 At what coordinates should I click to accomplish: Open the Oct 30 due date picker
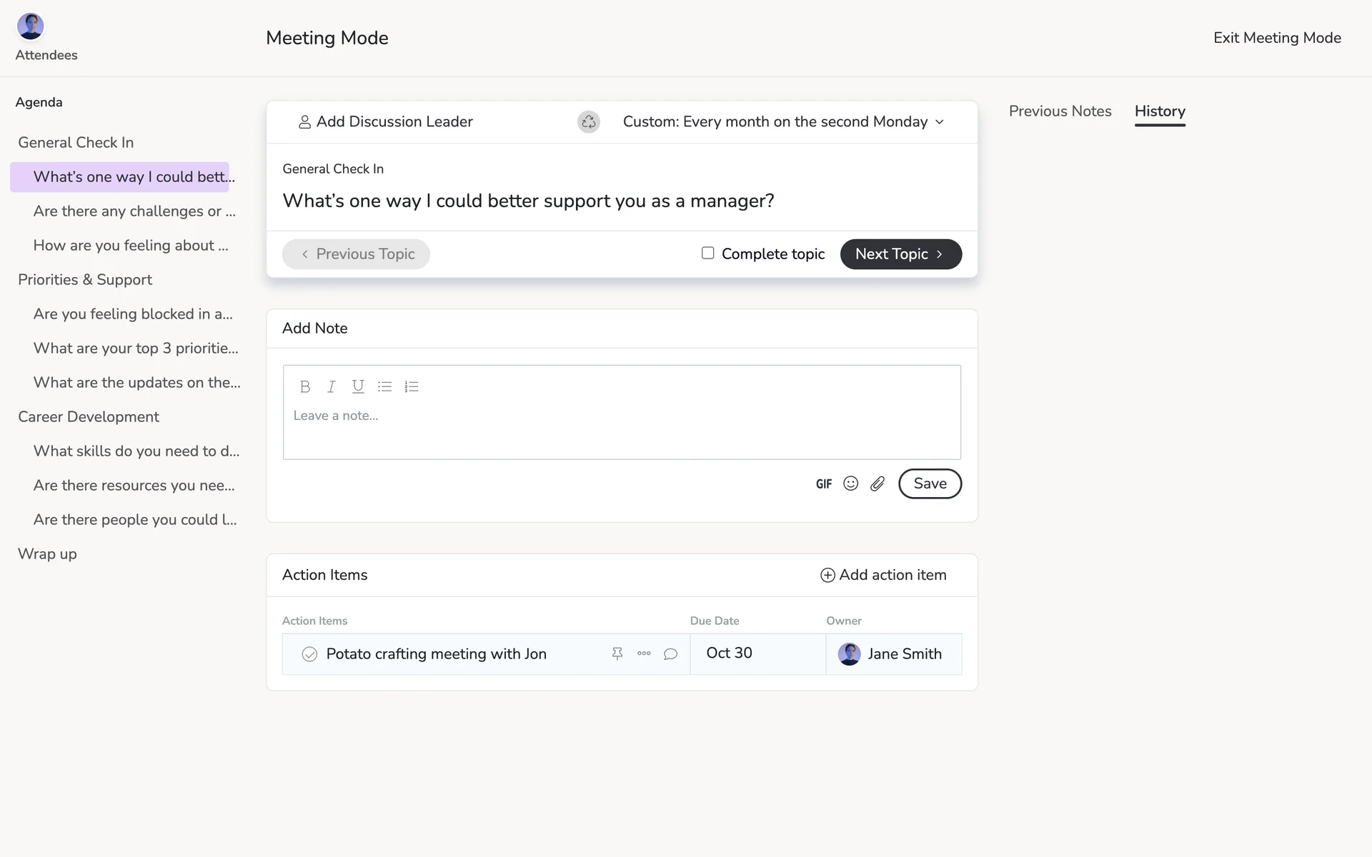729,653
